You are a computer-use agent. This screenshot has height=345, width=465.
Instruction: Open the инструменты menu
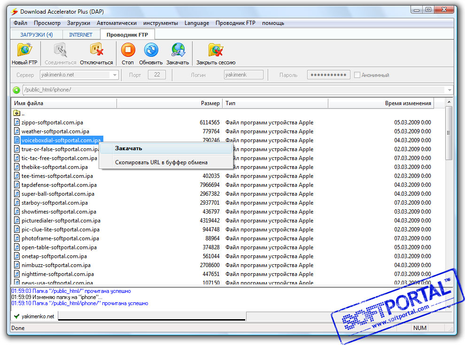click(x=161, y=23)
